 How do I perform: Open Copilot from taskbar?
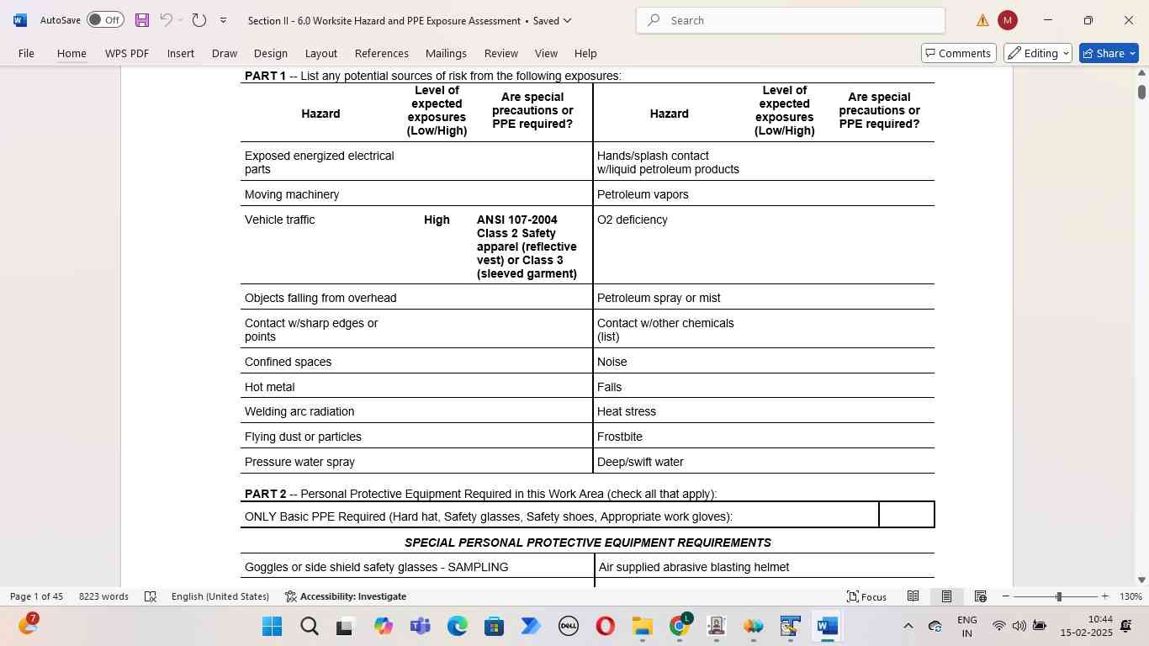coord(383,627)
